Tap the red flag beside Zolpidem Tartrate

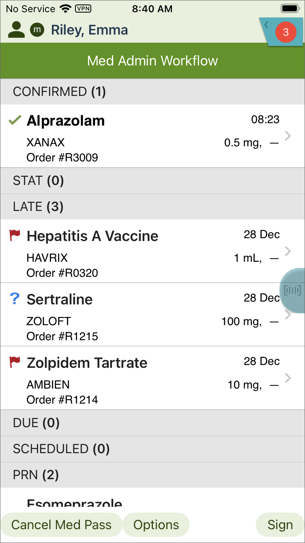[15, 362]
